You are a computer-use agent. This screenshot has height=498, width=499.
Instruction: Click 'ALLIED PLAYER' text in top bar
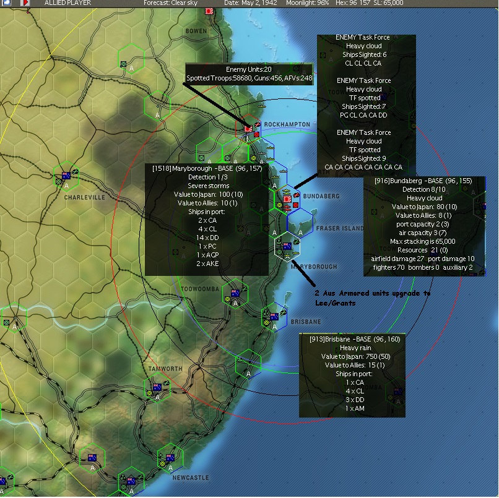[x=67, y=3]
